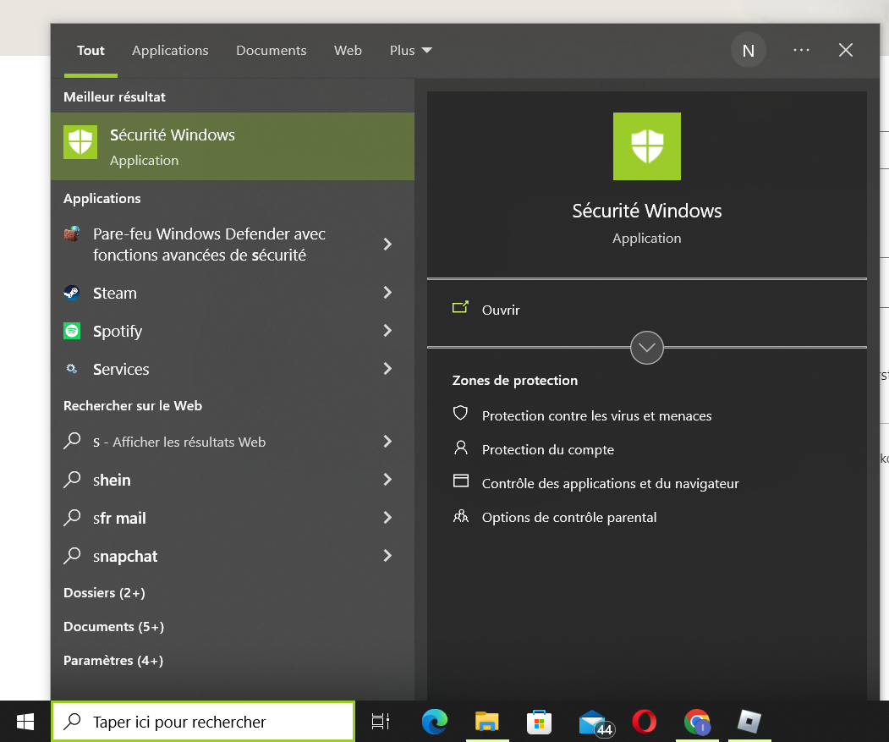889x742 pixels.
Task: Launch Microsoft Edge from taskbar
Action: pos(434,722)
